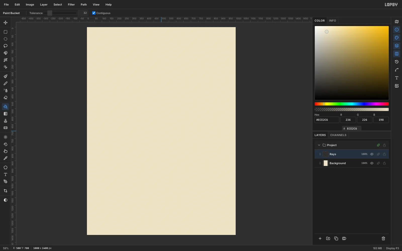Open the Help menu
402x251 pixels.
[109, 5]
